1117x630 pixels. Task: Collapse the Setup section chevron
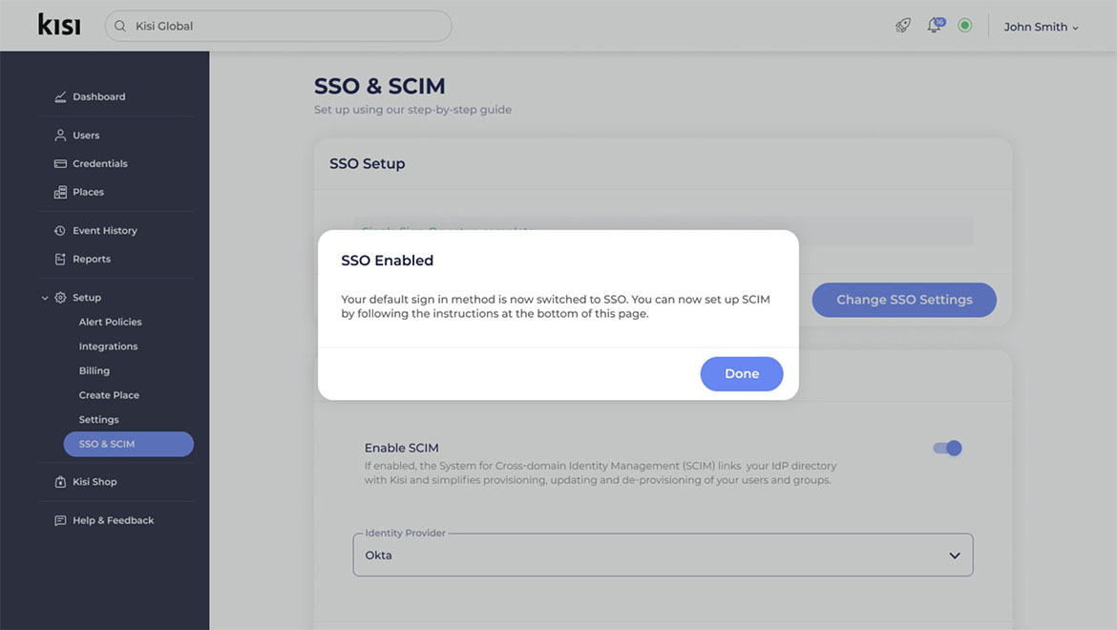tap(45, 298)
